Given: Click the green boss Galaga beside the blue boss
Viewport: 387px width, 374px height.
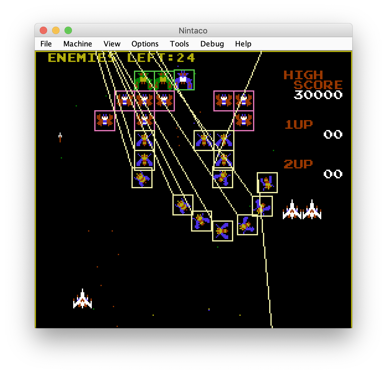Looking at the screenshot, I should (164, 80).
